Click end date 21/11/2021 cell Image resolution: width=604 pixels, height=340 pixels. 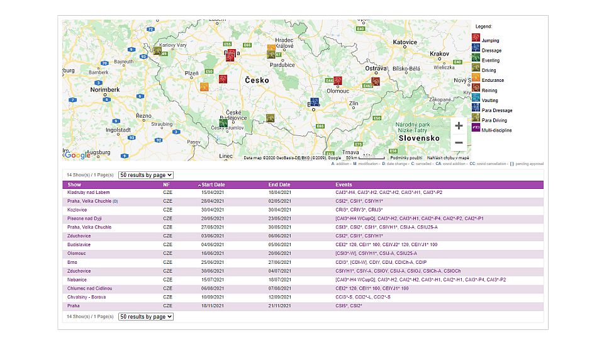click(x=279, y=306)
